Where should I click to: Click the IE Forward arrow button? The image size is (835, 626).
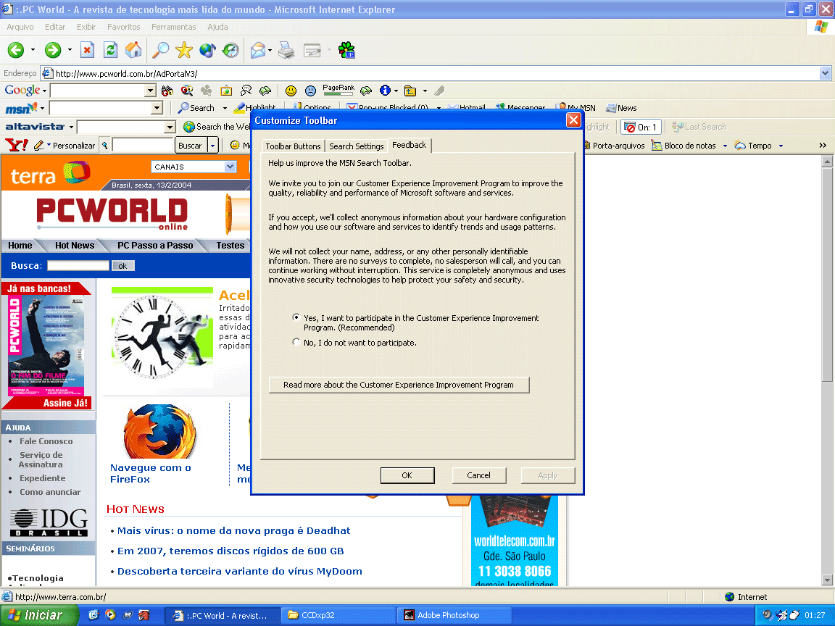tap(52, 50)
